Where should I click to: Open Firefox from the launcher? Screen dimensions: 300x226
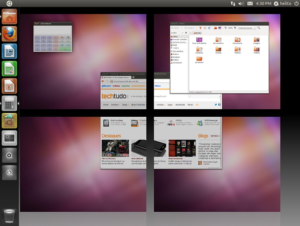pyautogui.click(x=9, y=34)
